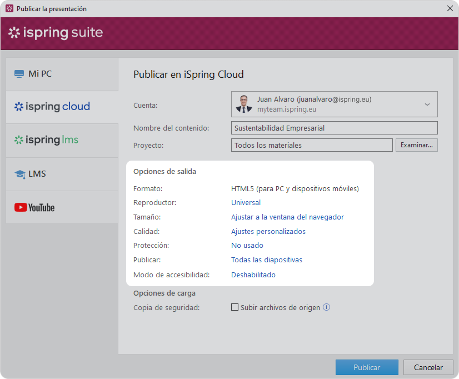The image size is (459, 379).
Task: Click Examinar to browse projects
Action: 416,145
